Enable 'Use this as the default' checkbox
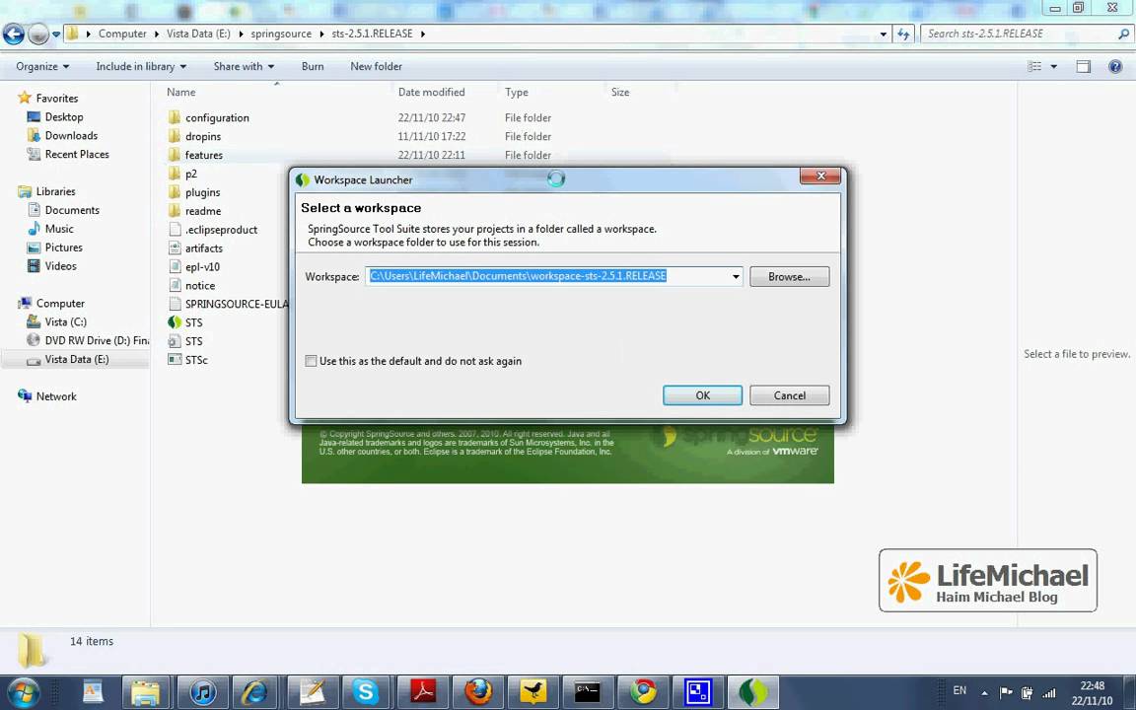Image resolution: width=1136 pixels, height=710 pixels. pyautogui.click(x=311, y=361)
